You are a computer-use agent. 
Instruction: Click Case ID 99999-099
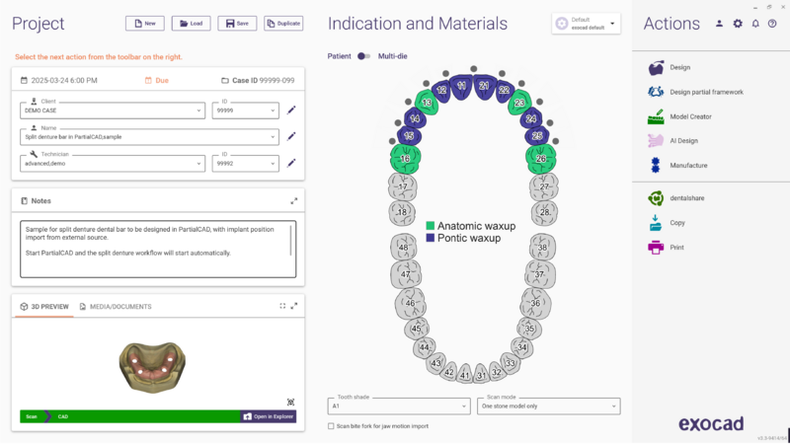258,81
